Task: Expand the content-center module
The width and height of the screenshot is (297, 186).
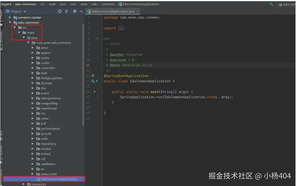Action: (10, 18)
